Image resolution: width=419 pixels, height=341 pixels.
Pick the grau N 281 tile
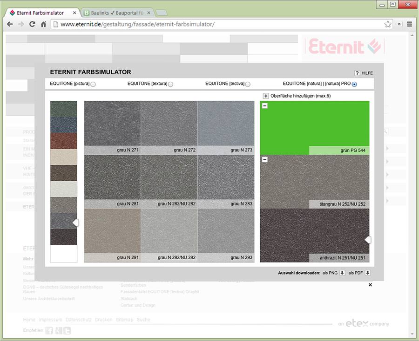coord(113,182)
